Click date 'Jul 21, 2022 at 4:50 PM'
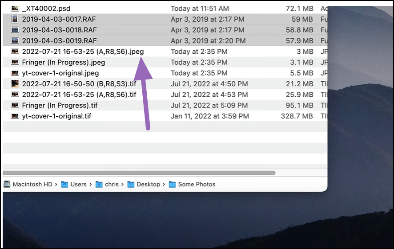Screen dimensions: 394x249 coord(209,84)
